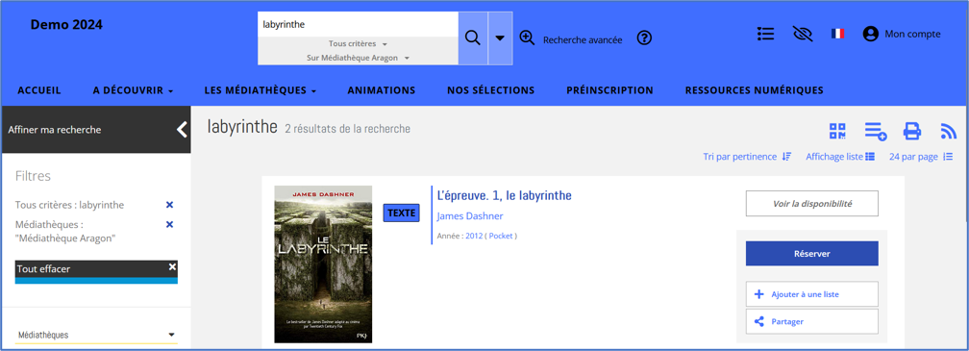Collapse the Affiner ma recherche panel chevron
The image size is (969, 351).
181,130
